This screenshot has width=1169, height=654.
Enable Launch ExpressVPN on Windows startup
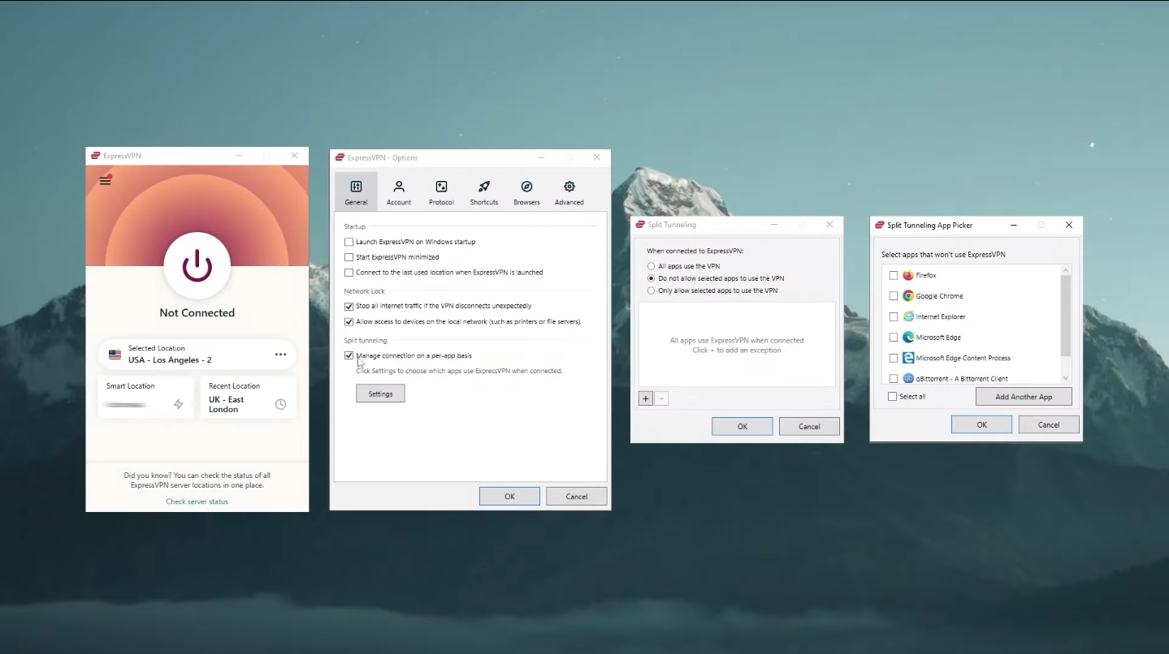(349, 242)
